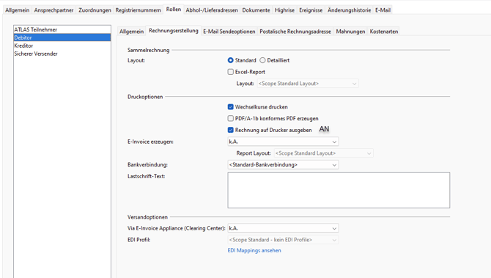Image resolution: width=491 pixels, height=278 pixels.
Task: Open the Zuordnungen tab
Action: [x=95, y=10]
